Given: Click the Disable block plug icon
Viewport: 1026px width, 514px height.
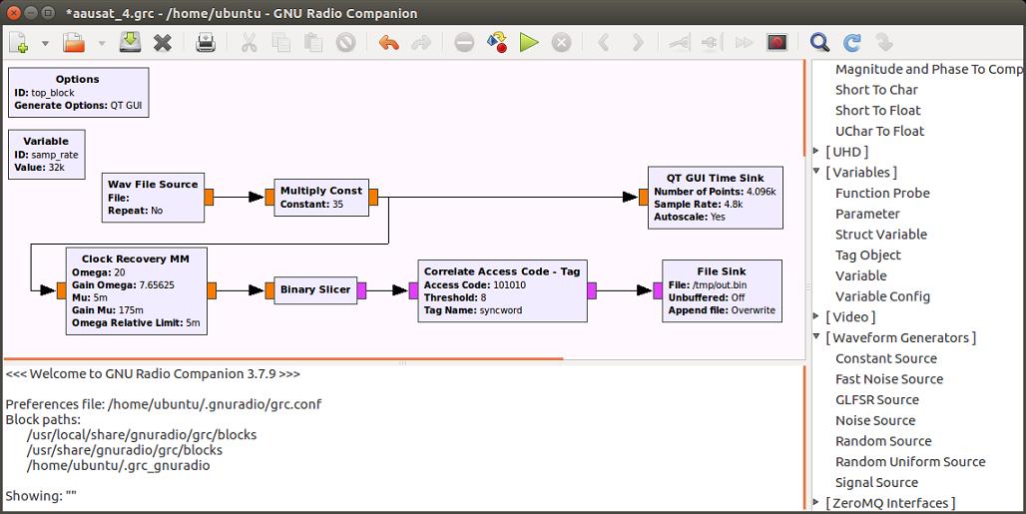Looking at the screenshot, I should click(712, 43).
